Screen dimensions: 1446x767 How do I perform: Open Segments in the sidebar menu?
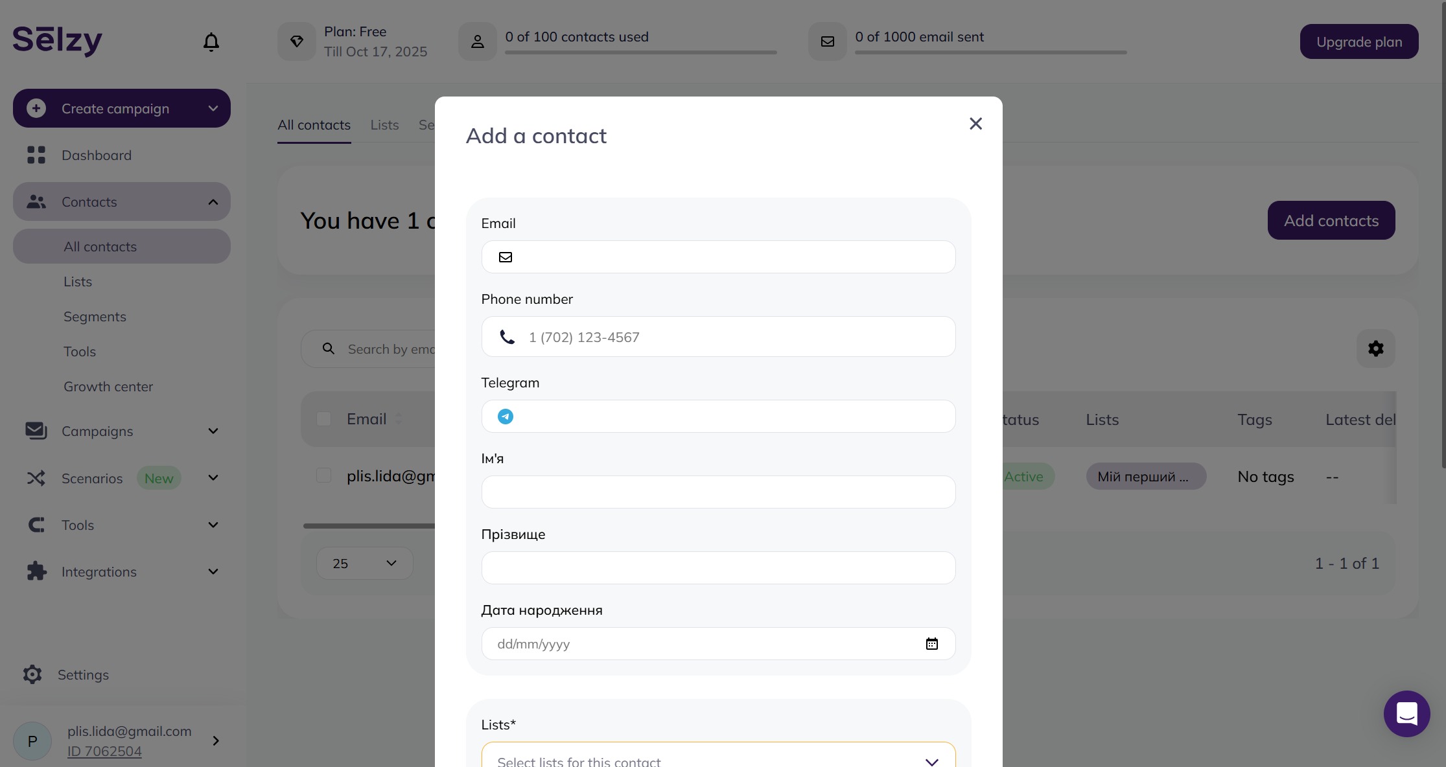click(95, 317)
